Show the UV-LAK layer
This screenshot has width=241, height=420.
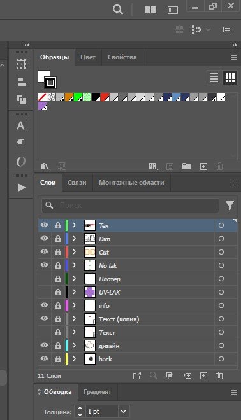click(x=44, y=292)
